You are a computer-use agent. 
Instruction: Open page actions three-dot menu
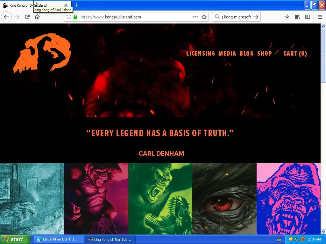195,17
